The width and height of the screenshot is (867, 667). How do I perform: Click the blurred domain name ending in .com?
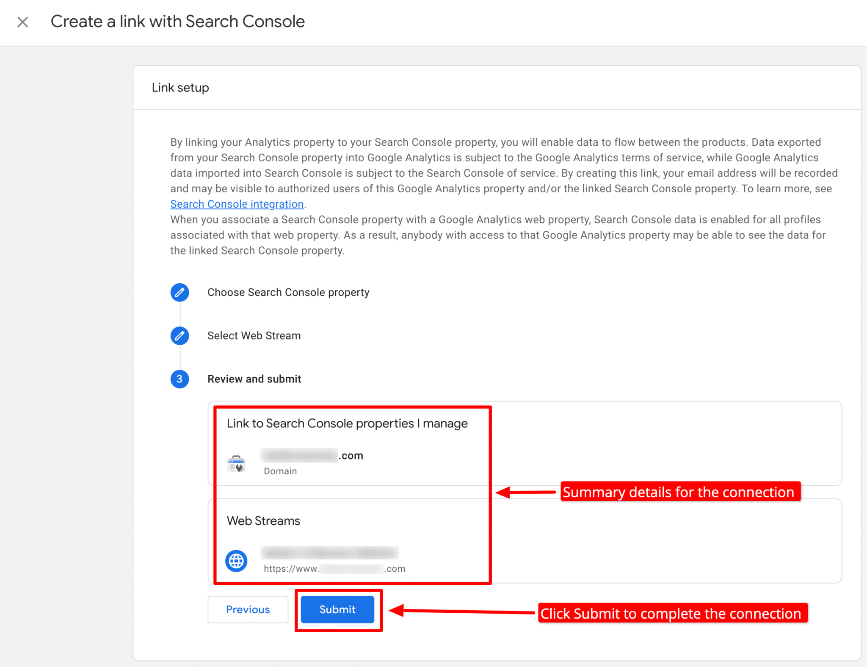[312, 456]
